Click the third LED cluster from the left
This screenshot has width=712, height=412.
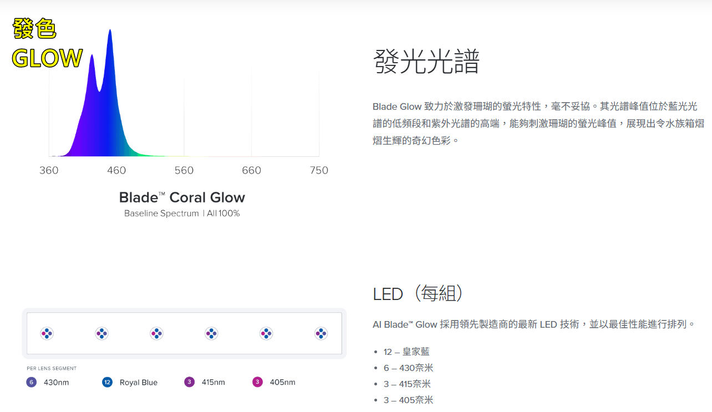pos(156,333)
